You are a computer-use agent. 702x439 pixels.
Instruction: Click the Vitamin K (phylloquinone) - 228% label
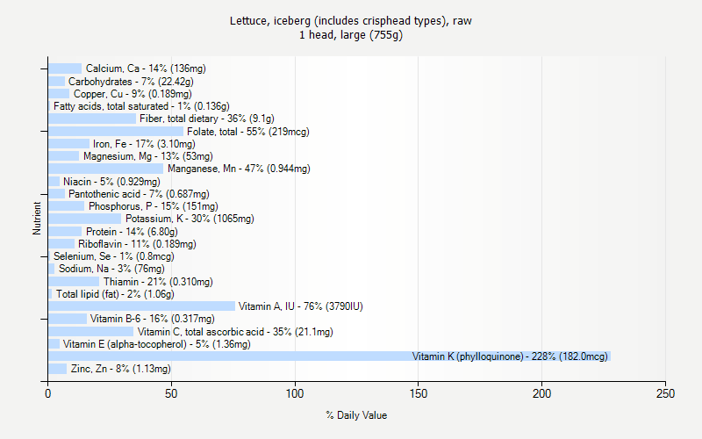[510, 356]
